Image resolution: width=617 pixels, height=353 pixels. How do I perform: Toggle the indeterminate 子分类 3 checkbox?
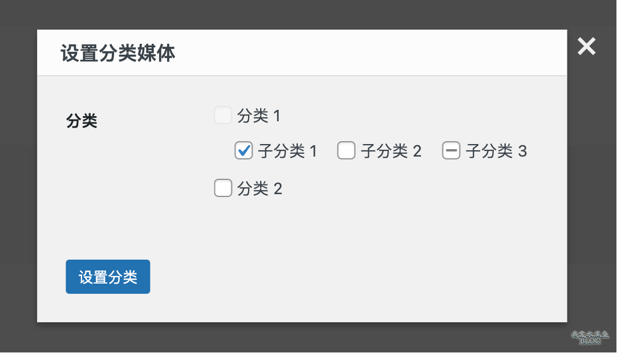click(451, 150)
